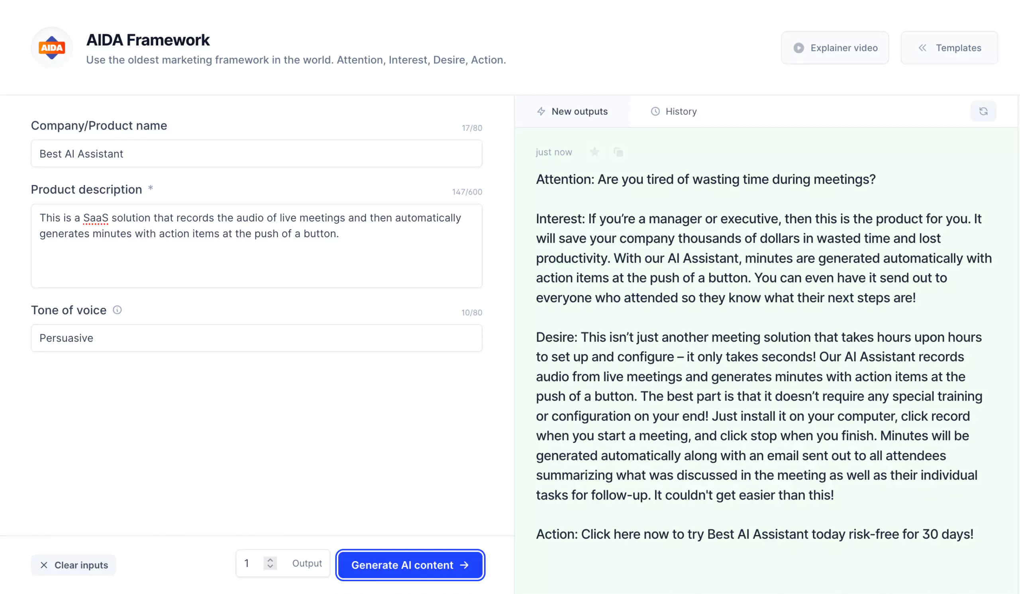Increase the output count with up arrow

pyautogui.click(x=270, y=560)
